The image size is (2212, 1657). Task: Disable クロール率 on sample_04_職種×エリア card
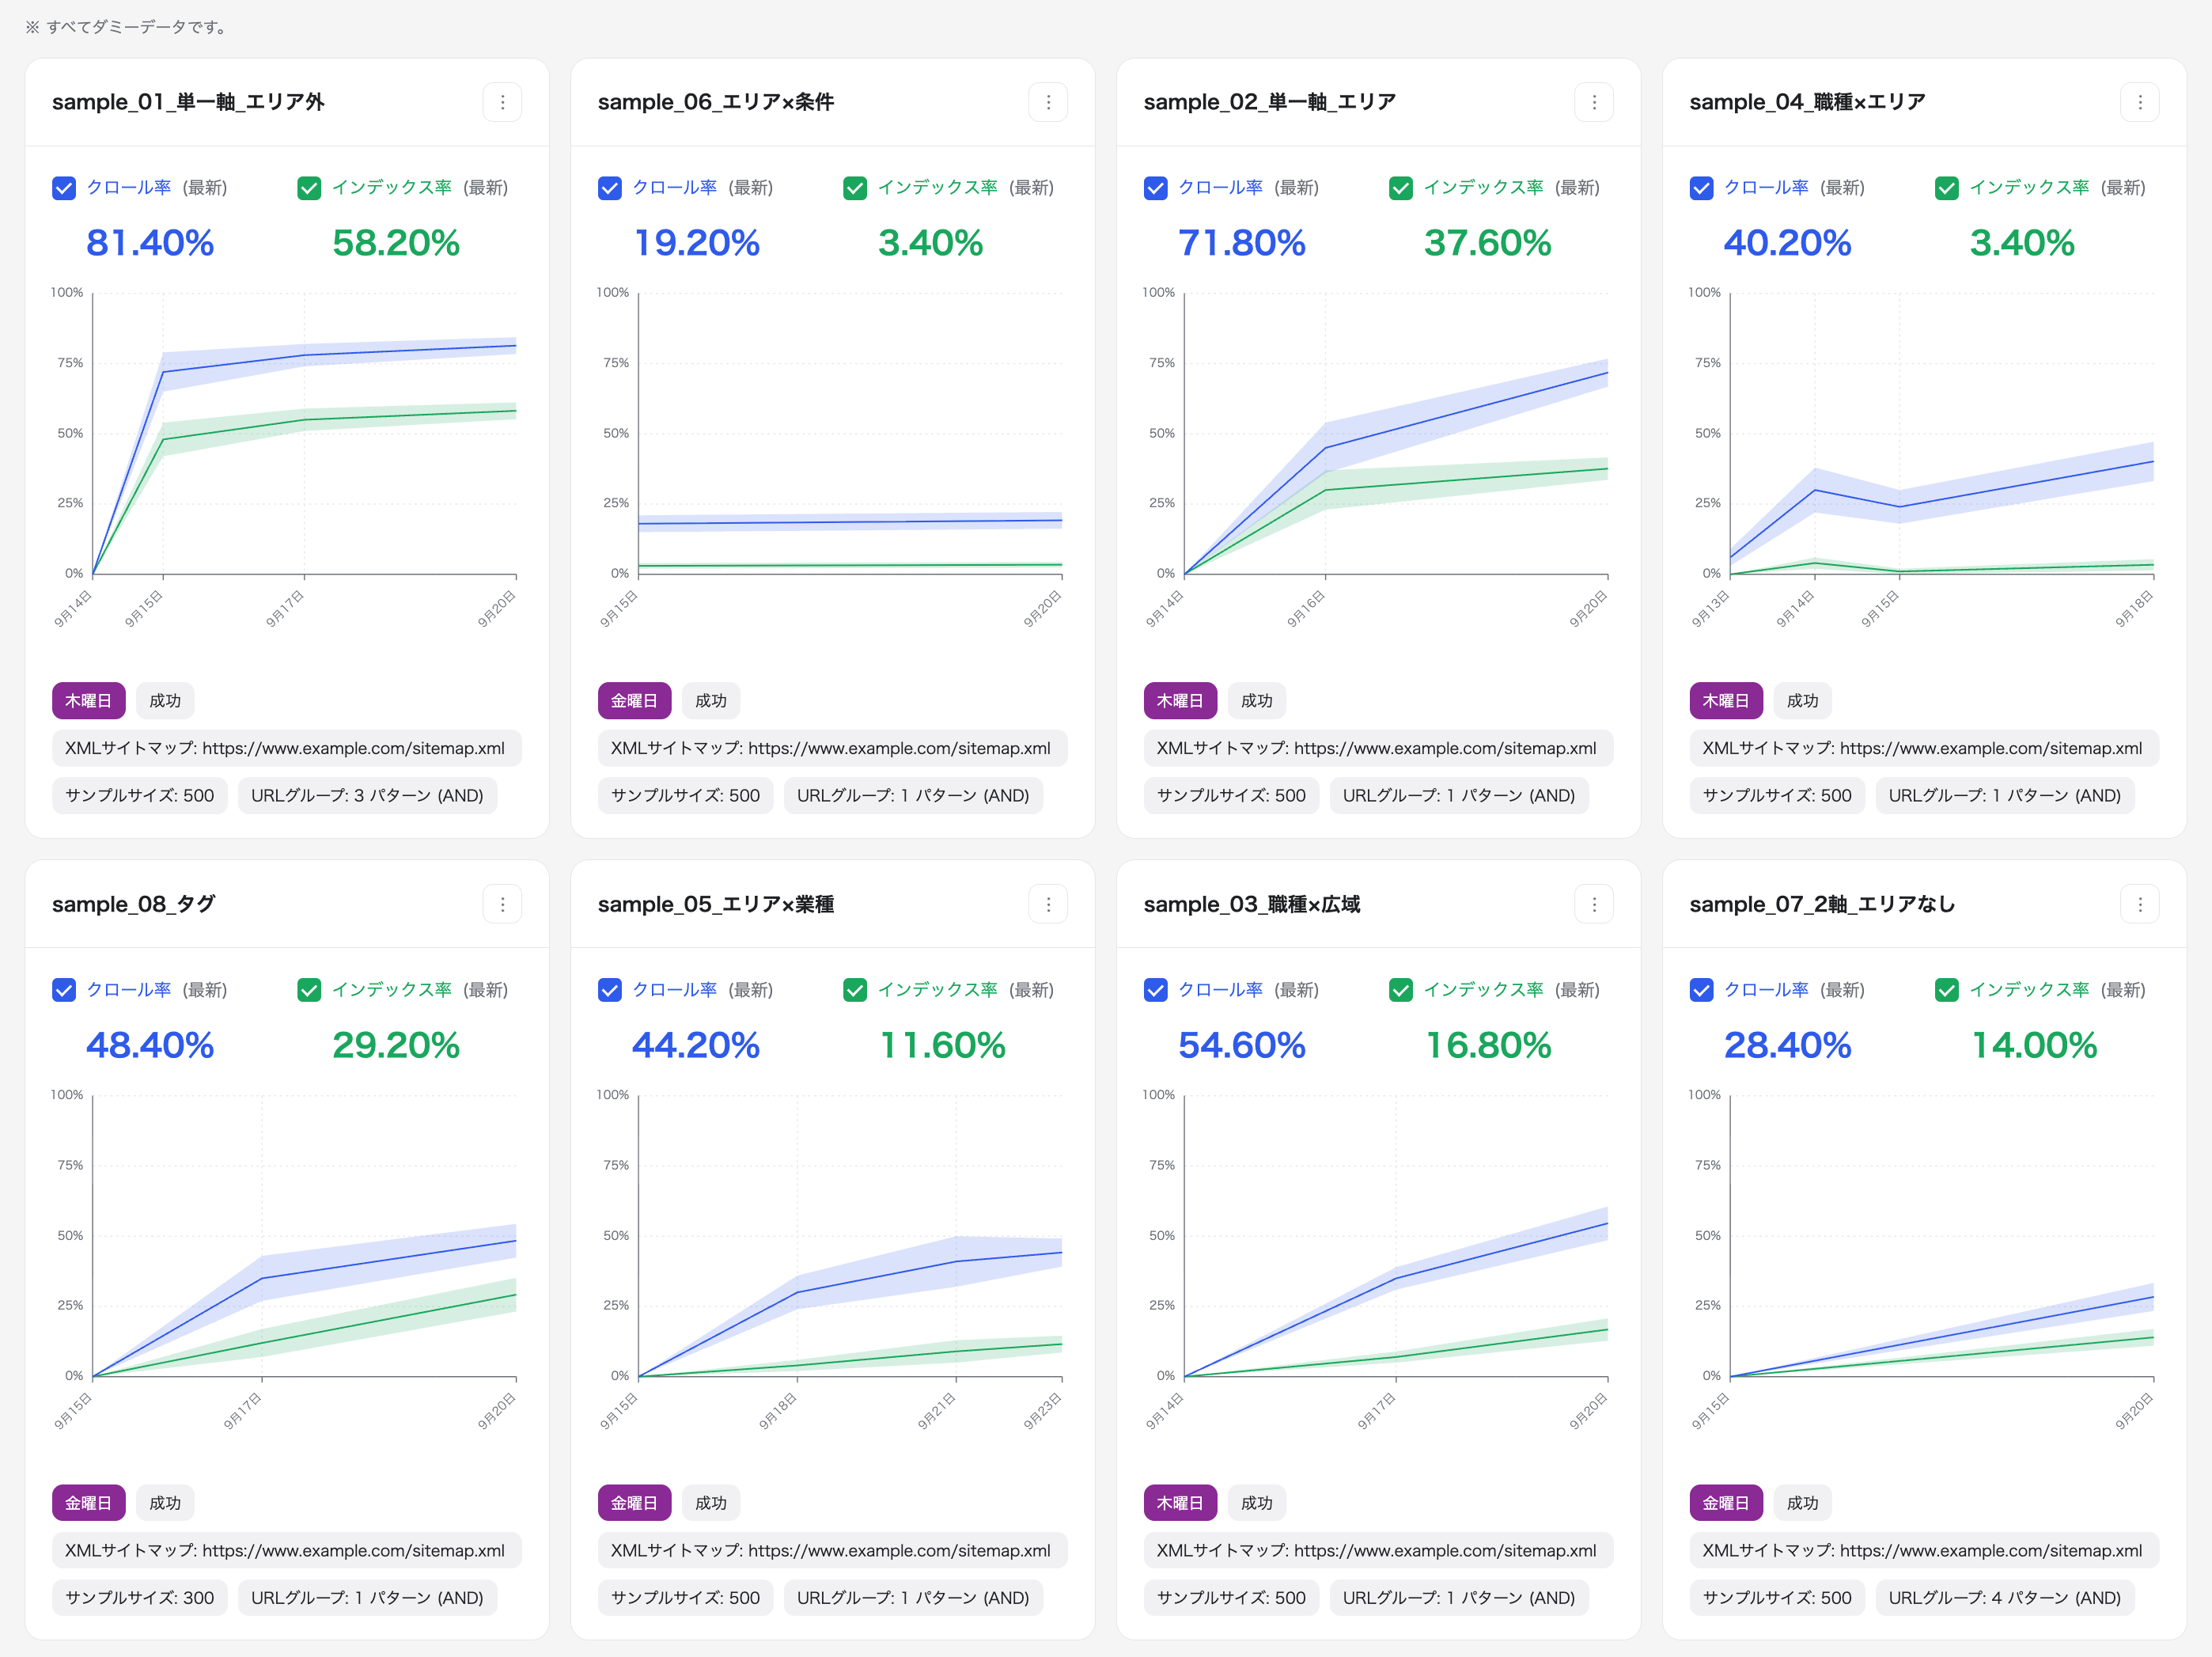pyautogui.click(x=1702, y=188)
